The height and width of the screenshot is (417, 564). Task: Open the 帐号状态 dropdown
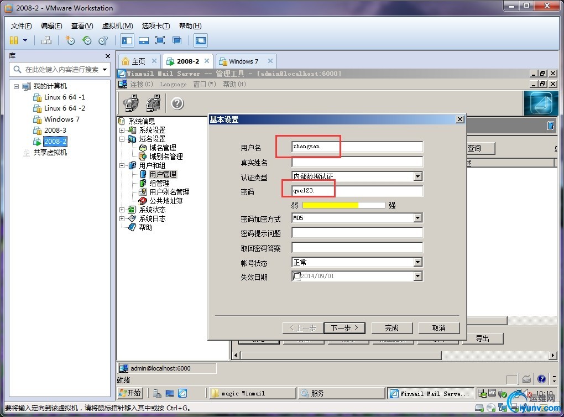[x=417, y=262]
